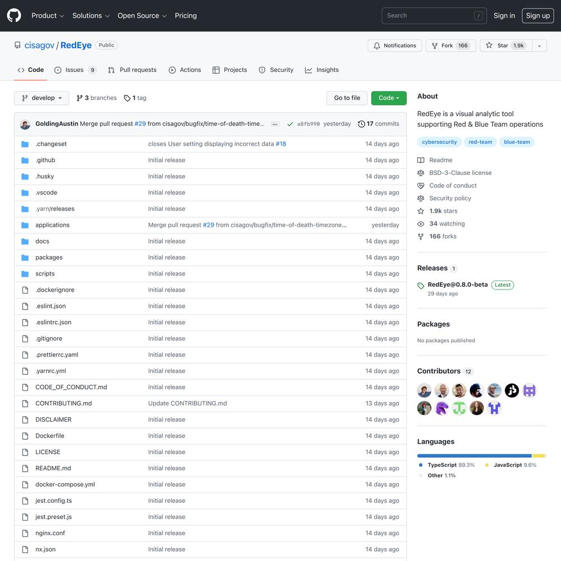The width and height of the screenshot is (561, 561).
Task: Expand the commit message ellipsis button
Action: tap(275, 124)
